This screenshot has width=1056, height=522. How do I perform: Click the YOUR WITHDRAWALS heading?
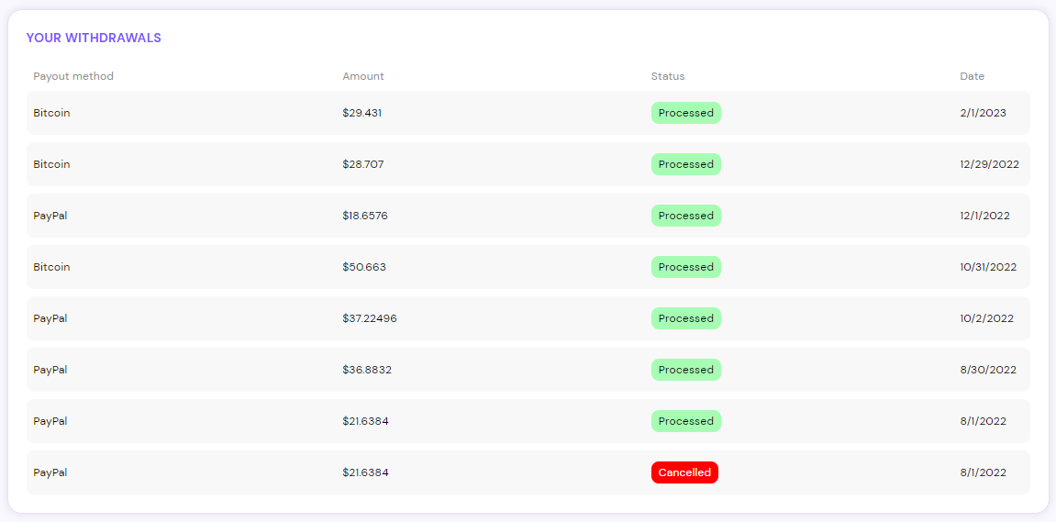94,38
